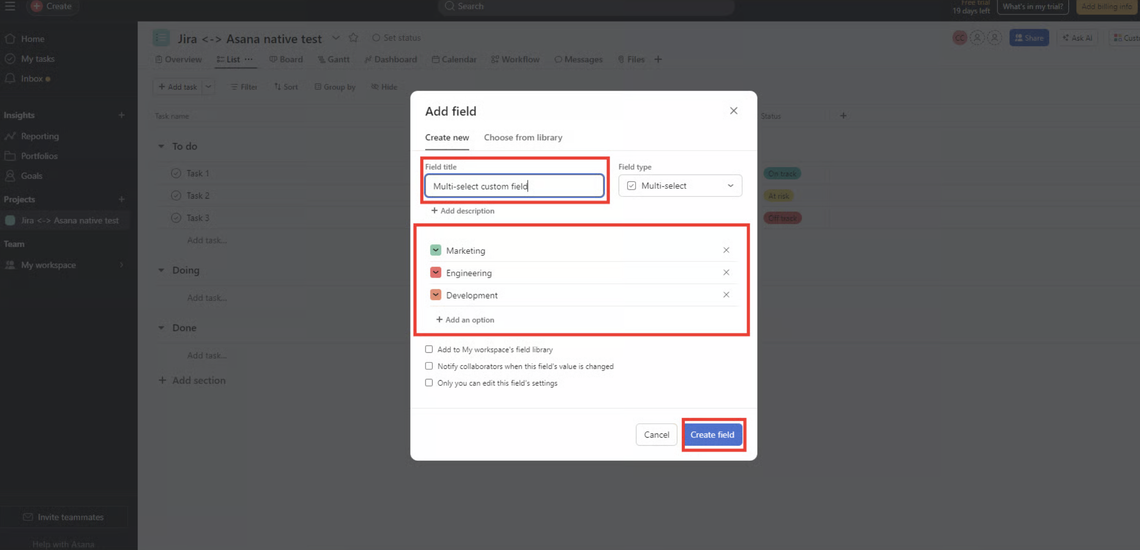This screenshot has height=550, width=1140.
Task: Collapse the To do section
Action: pos(161,146)
